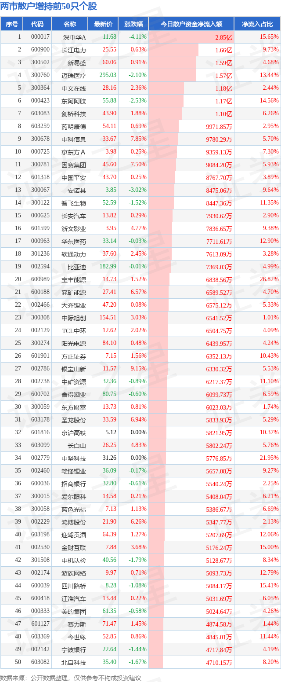Select the stock name 长白山
This screenshot has width=281, height=682.
[77, 445]
